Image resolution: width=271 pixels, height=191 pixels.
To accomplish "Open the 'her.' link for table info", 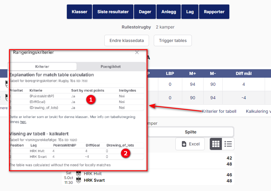I will (23, 122).
